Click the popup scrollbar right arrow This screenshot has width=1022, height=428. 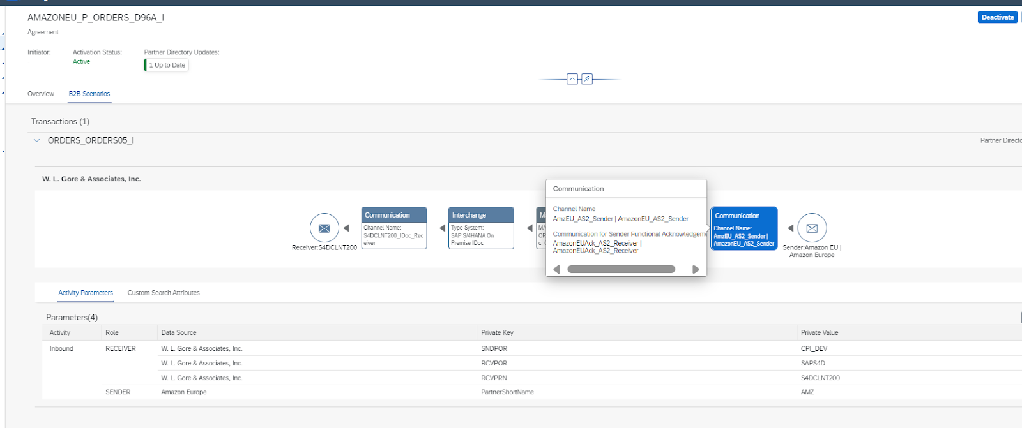click(x=696, y=269)
